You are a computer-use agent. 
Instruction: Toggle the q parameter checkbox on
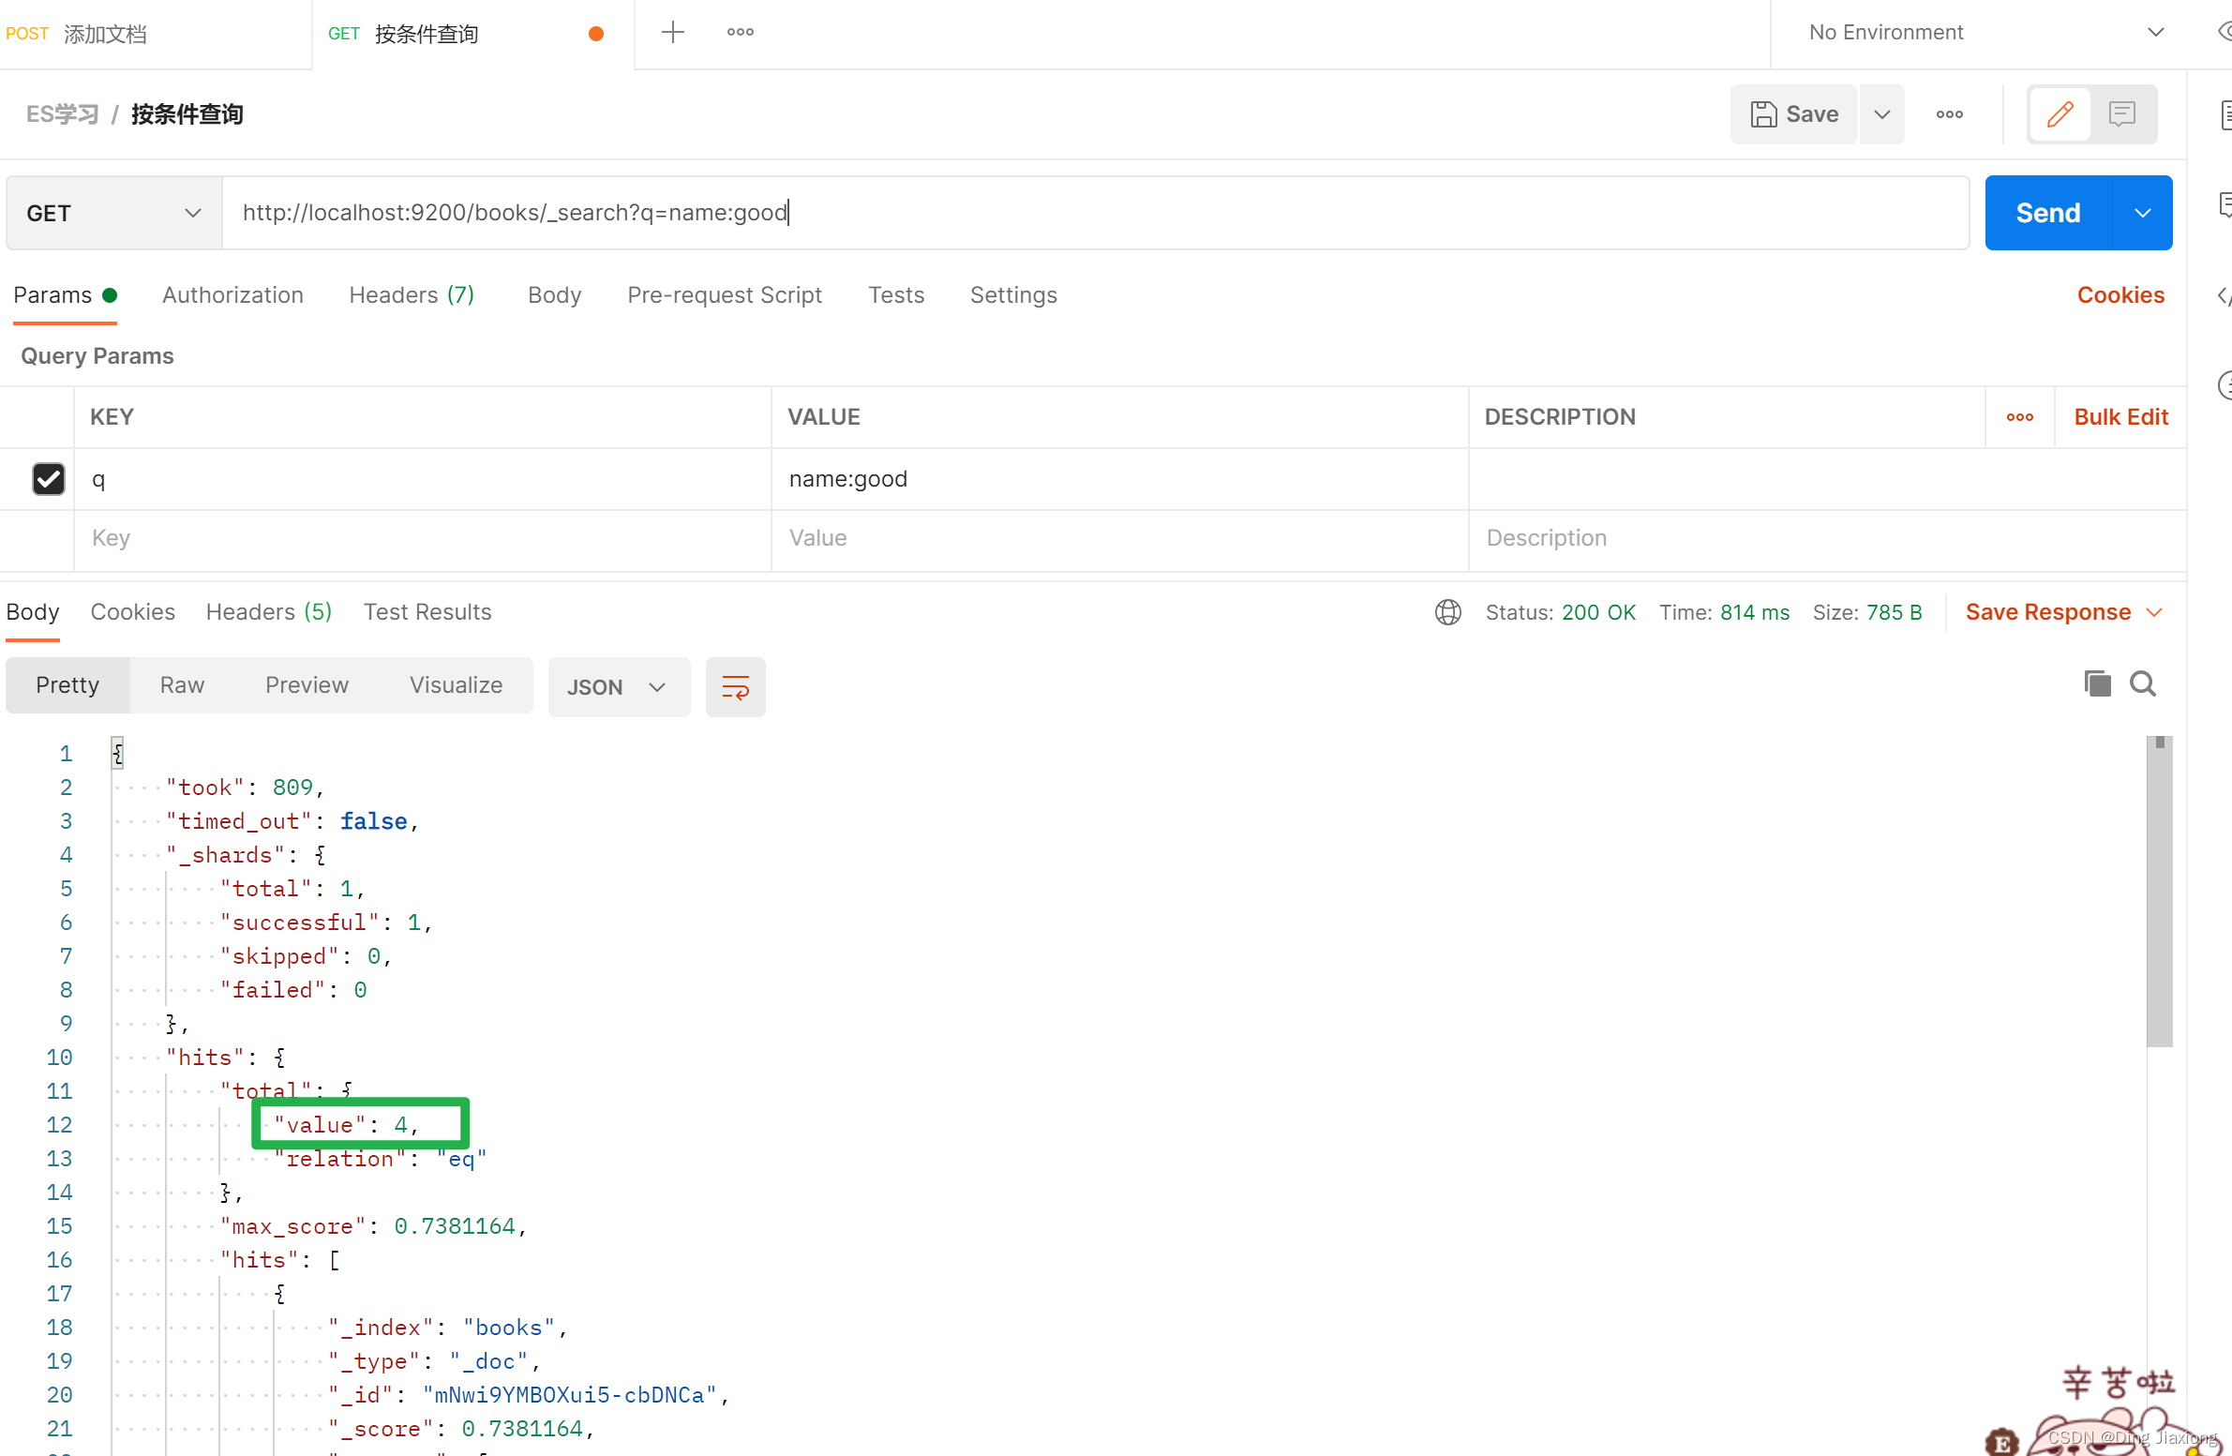pos(47,478)
